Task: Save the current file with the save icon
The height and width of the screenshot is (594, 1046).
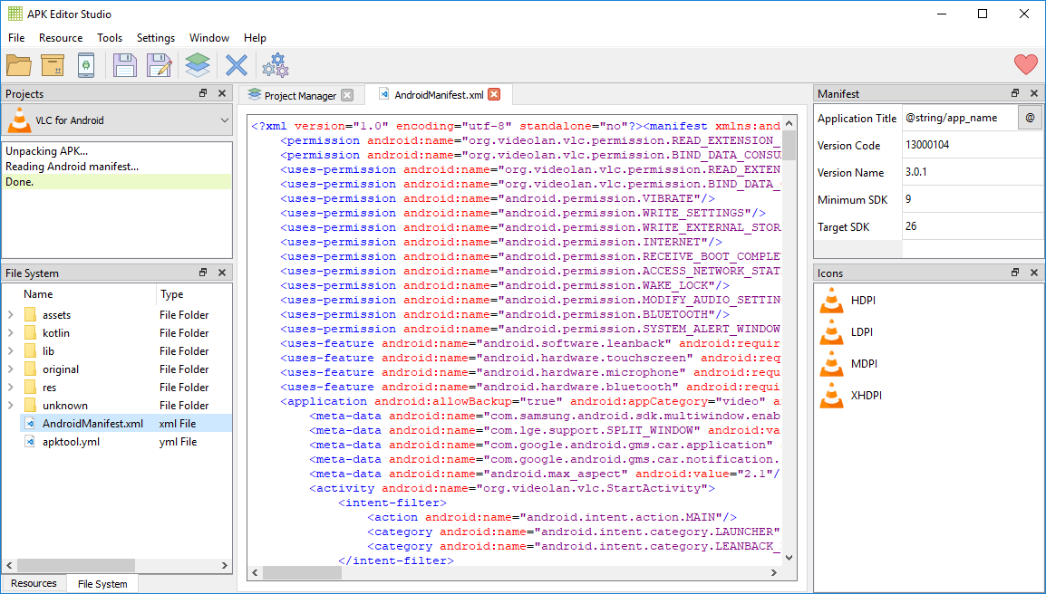Action: [124, 64]
